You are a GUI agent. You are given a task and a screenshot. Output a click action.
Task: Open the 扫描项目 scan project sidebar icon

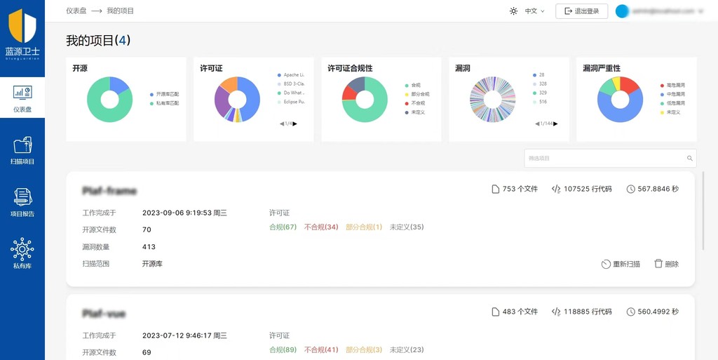pos(22,145)
